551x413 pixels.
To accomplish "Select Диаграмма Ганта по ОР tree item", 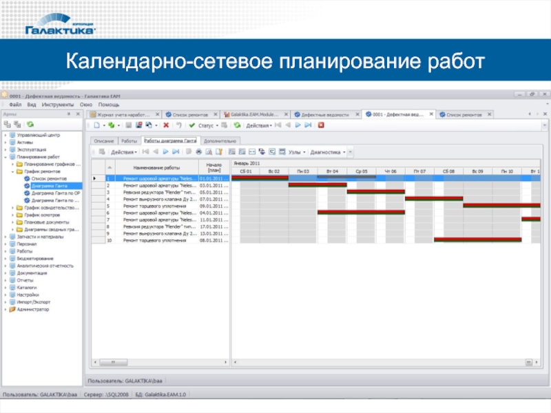I will click(x=56, y=193).
